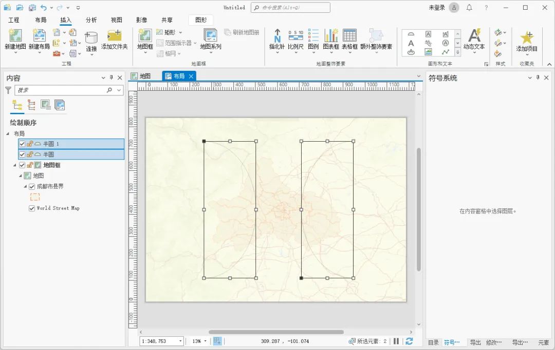Toggle visibility of 地图框
The image size is (555, 350).
tap(22, 165)
